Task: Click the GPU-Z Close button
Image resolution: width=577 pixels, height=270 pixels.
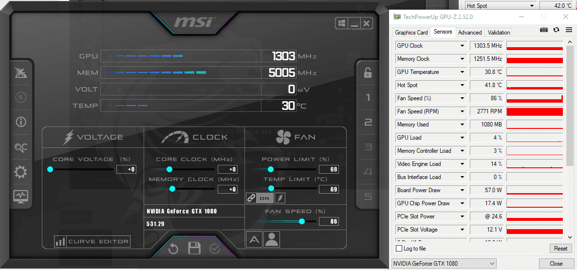Action: 556,263
